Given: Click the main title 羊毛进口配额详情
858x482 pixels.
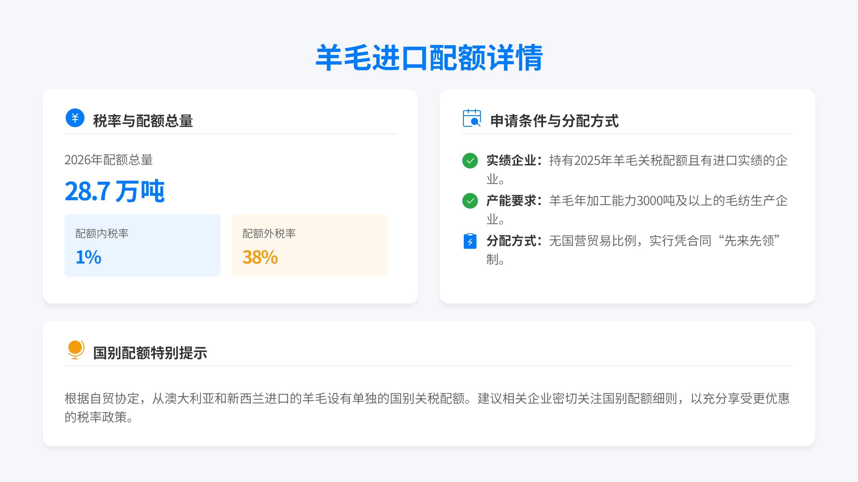Looking at the screenshot, I should (x=429, y=58).
